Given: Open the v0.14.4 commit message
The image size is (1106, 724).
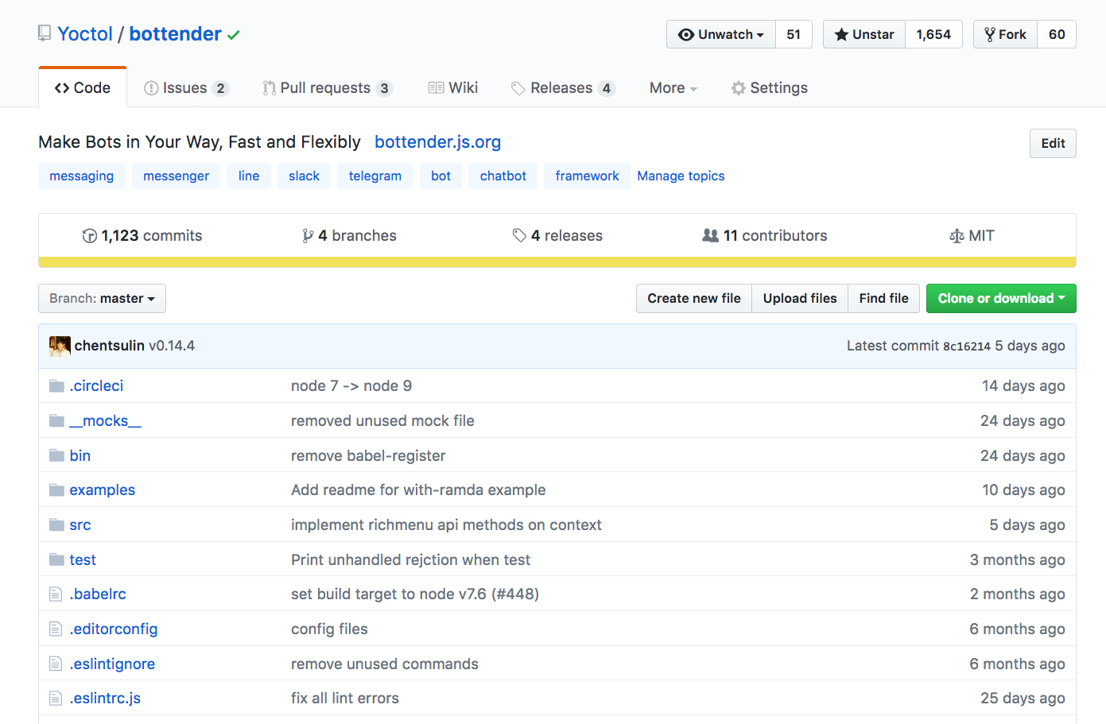Looking at the screenshot, I should tap(172, 346).
